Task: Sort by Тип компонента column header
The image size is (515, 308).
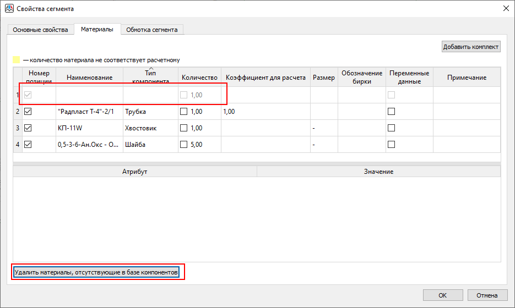Action: [150, 78]
